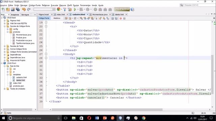This screenshot has width=216, height=121.
Task: Select the CRUD-front project node
Action: tap(11, 63)
